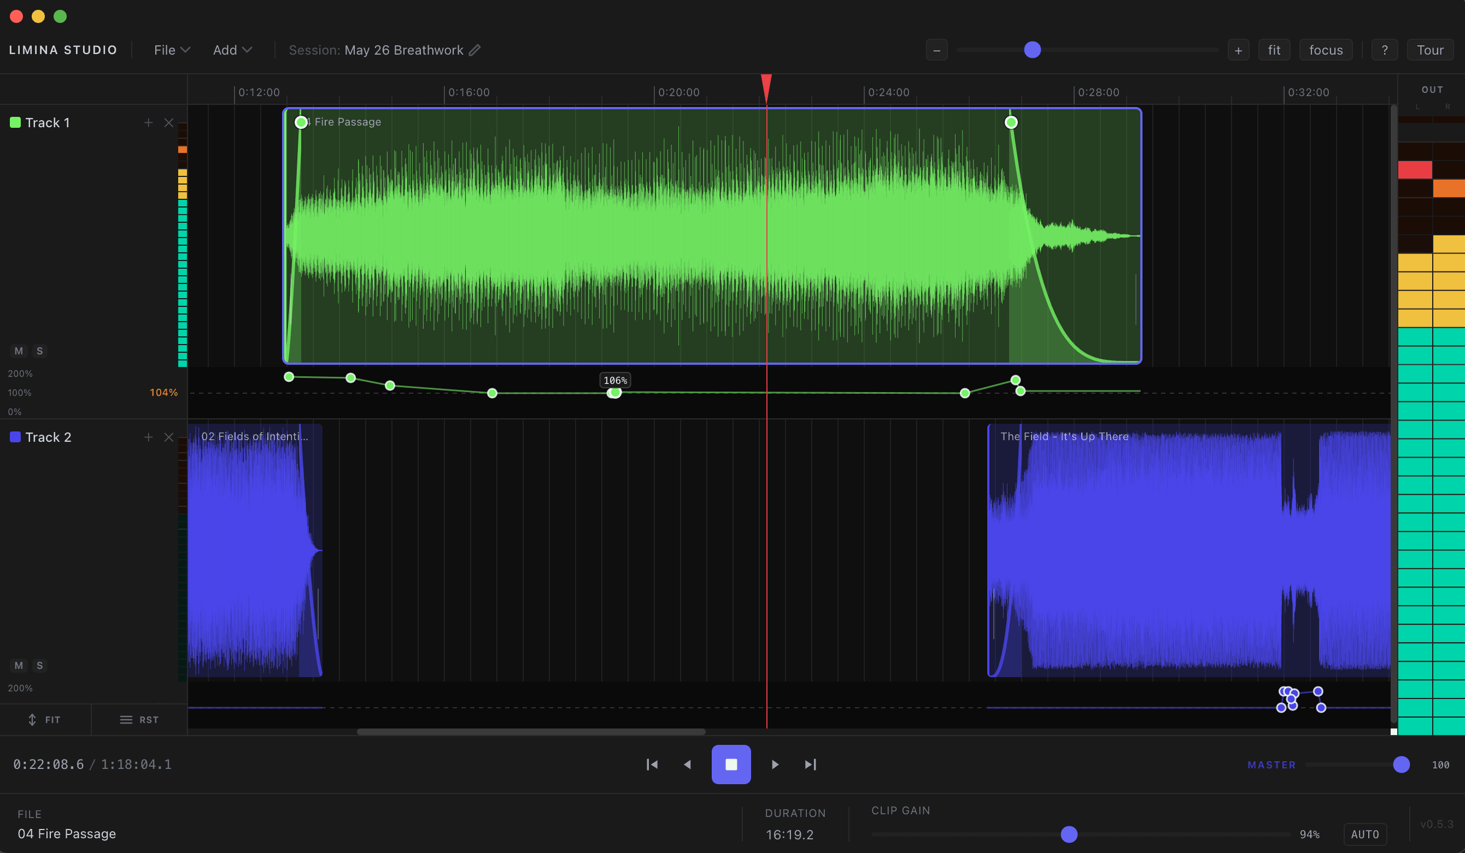This screenshot has height=853, width=1465.
Task: Stop playback
Action: 731,764
